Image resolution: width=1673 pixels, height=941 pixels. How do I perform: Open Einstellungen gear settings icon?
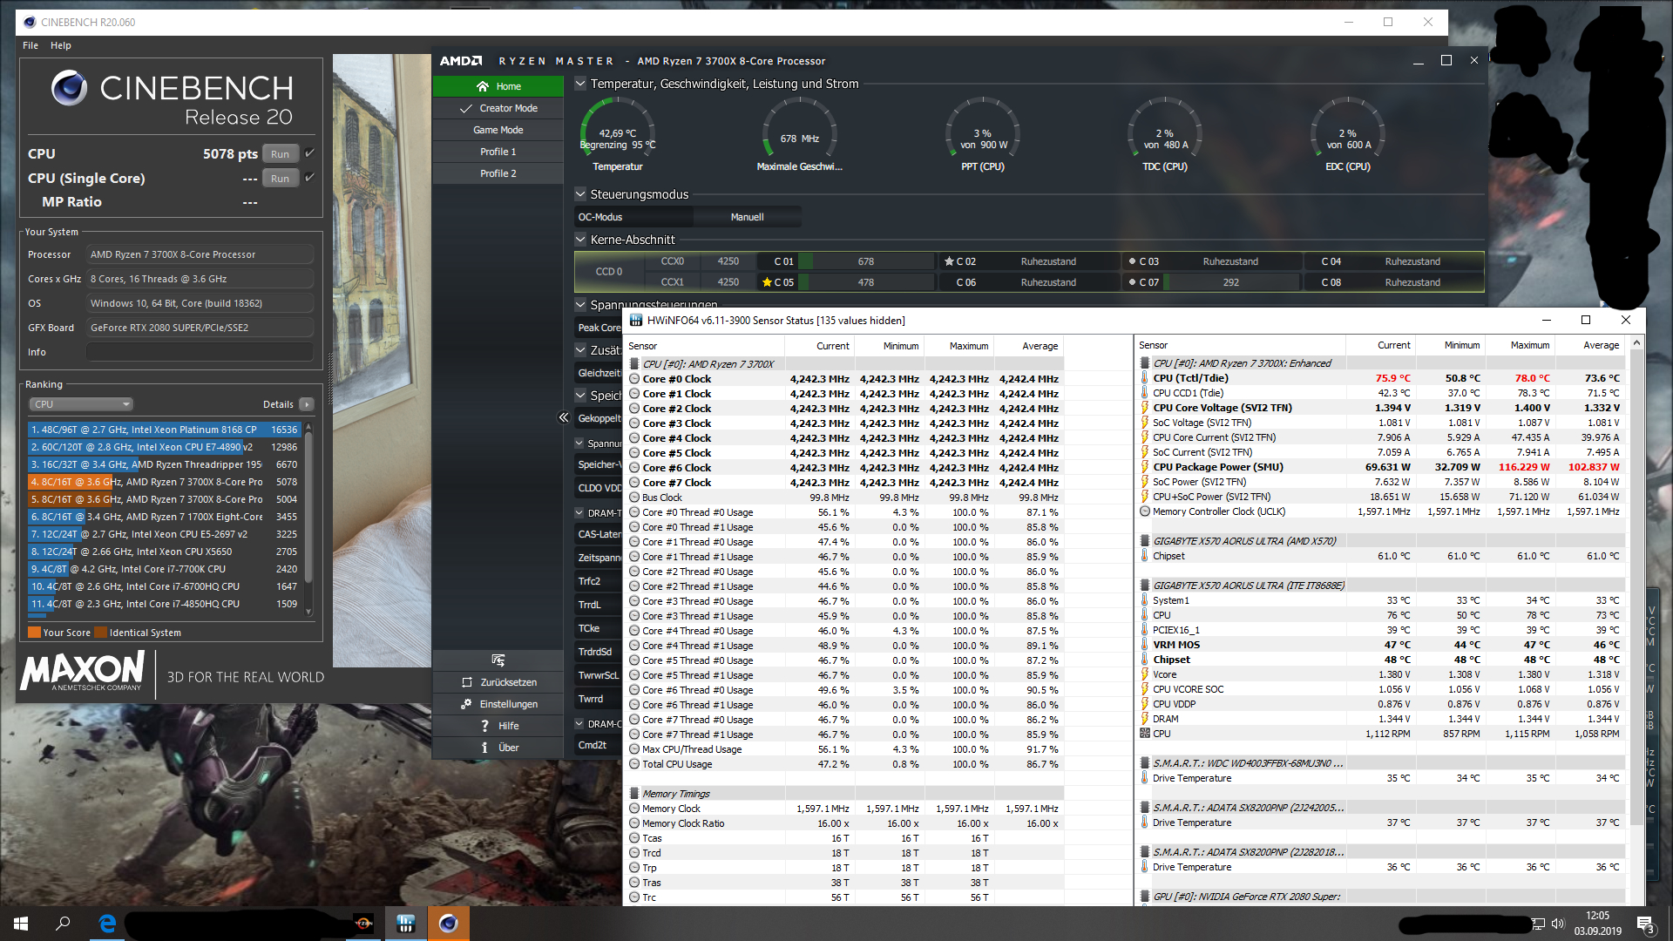point(467,704)
